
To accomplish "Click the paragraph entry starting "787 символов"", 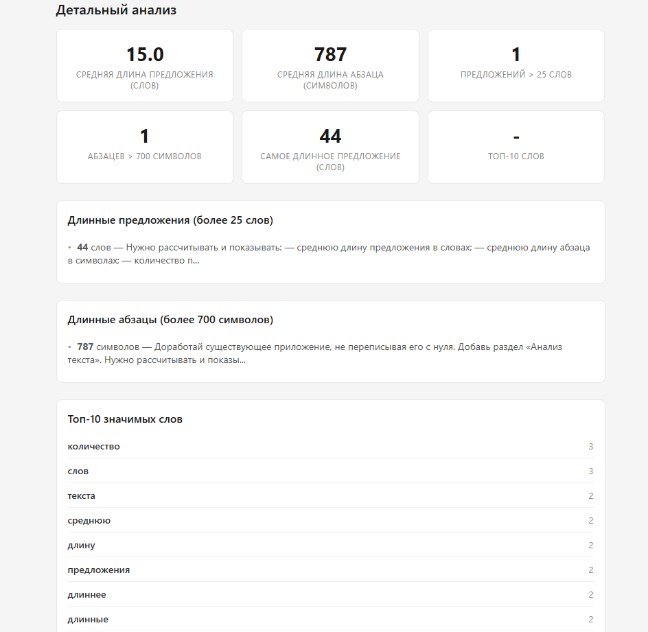I will [x=315, y=353].
